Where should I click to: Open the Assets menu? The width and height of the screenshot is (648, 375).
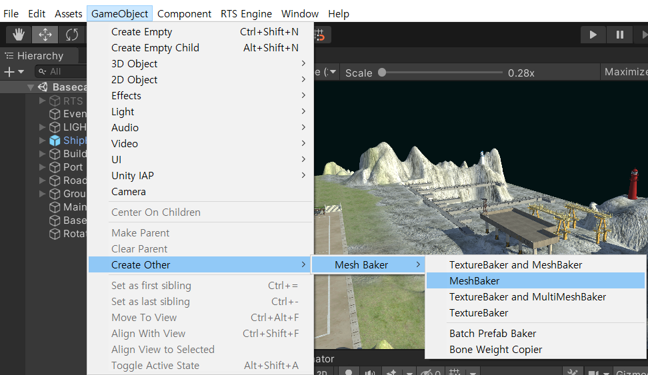pyautogui.click(x=69, y=13)
